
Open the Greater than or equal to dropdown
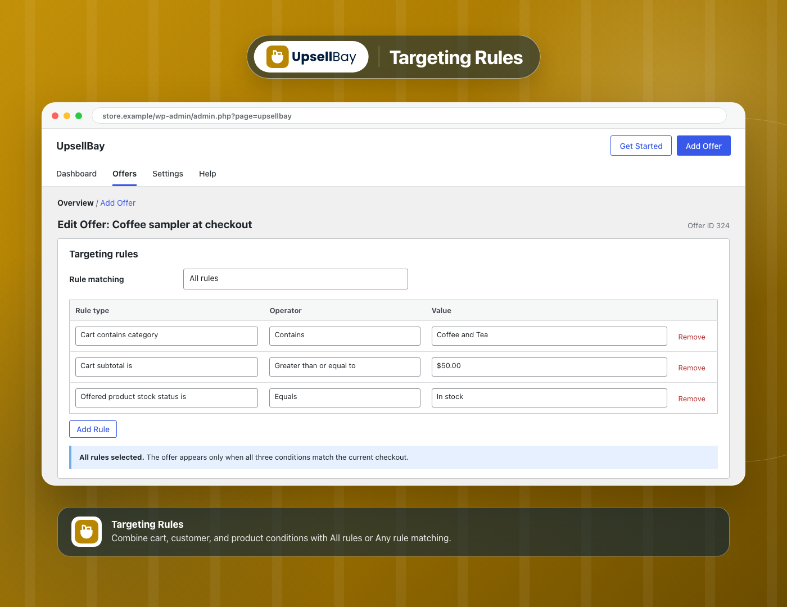(x=345, y=367)
